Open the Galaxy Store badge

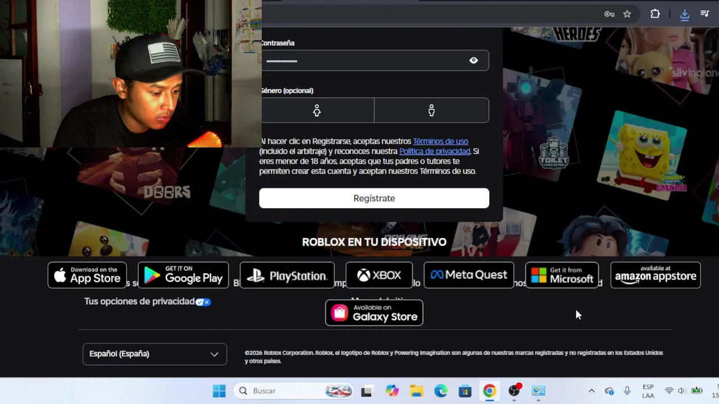(x=374, y=313)
